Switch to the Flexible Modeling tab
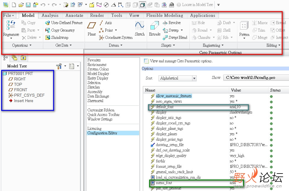Screen dimensions: 289x191 [165, 15]
